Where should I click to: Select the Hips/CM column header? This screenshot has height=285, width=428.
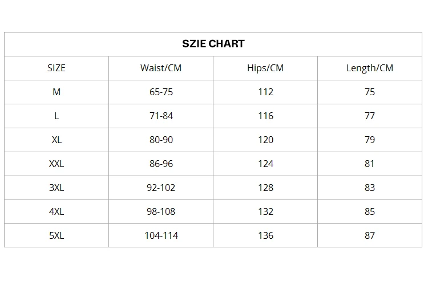pyautogui.click(x=265, y=68)
